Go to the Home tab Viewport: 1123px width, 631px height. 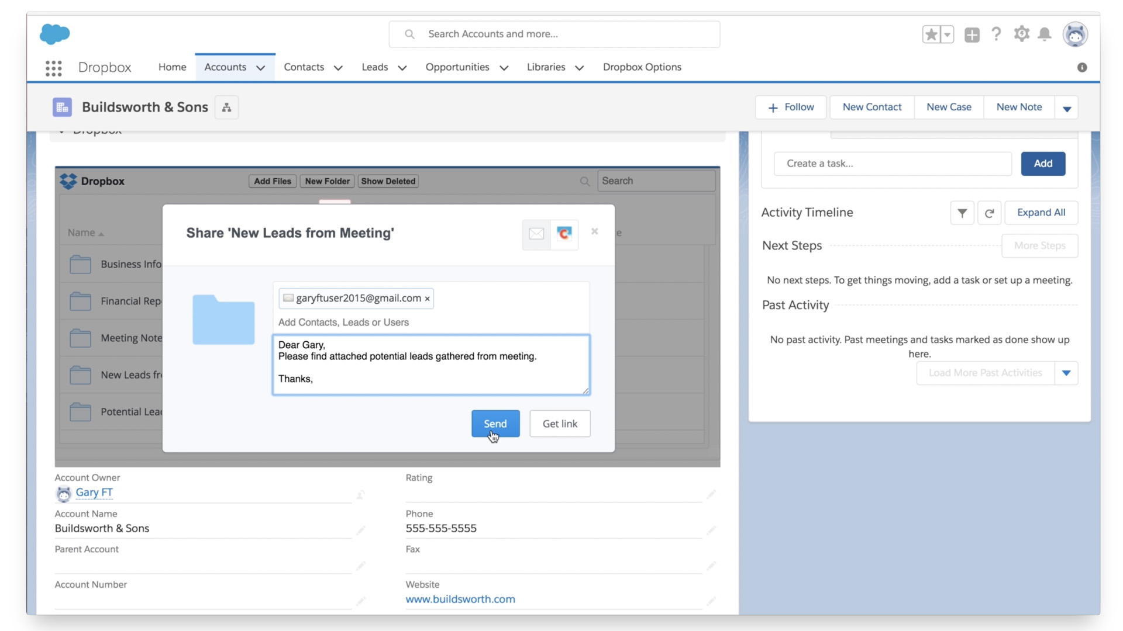tap(172, 67)
